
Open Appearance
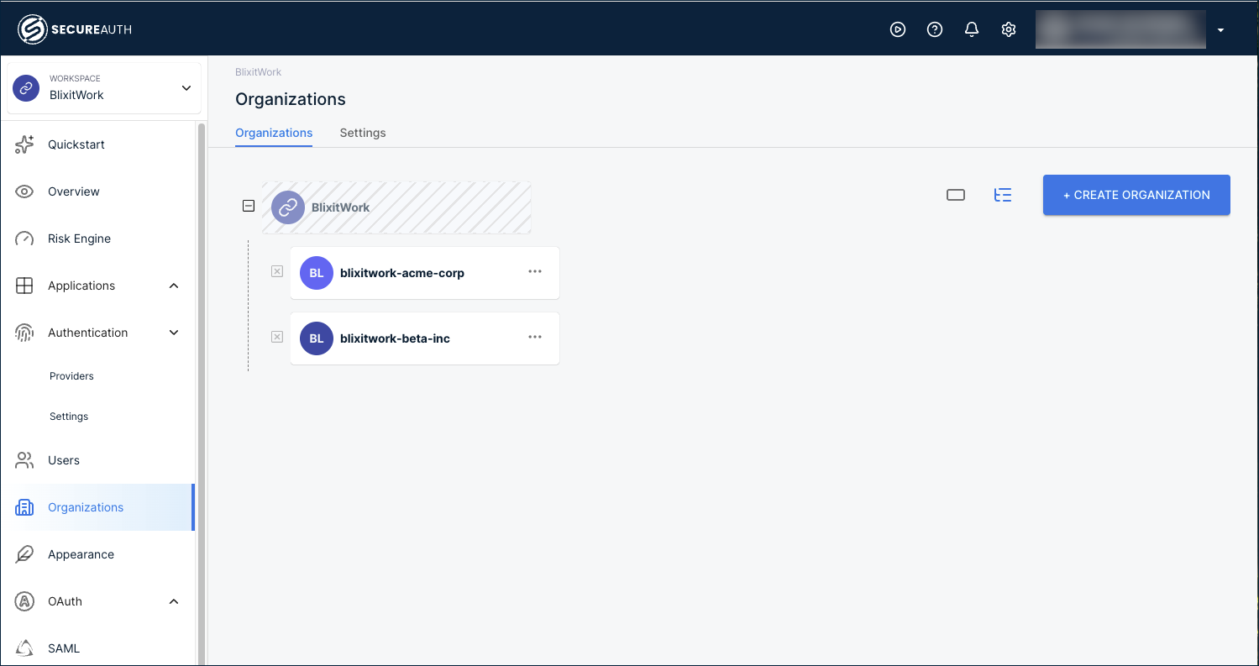[81, 554]
